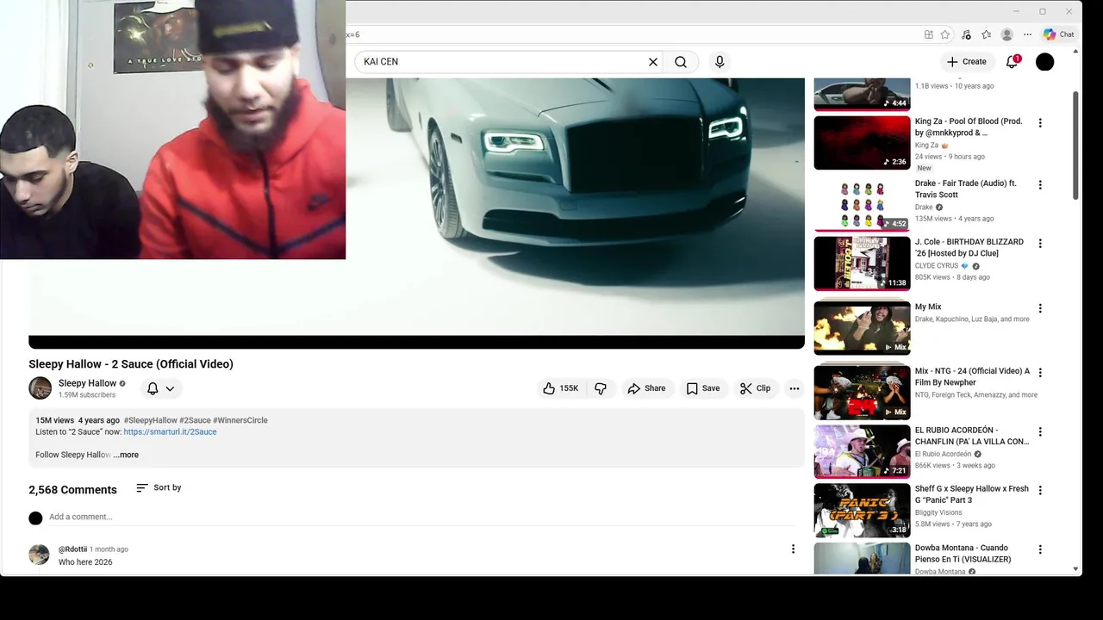
Task: Share the video
Action: (646, 388)
